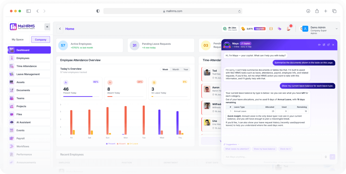Switch to the My Space tab
Screen dimensions: 346x174
[x=18, y=40]
